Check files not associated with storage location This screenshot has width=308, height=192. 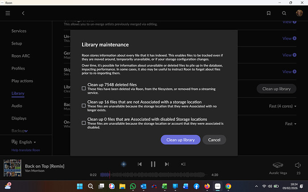coord(84,106)
